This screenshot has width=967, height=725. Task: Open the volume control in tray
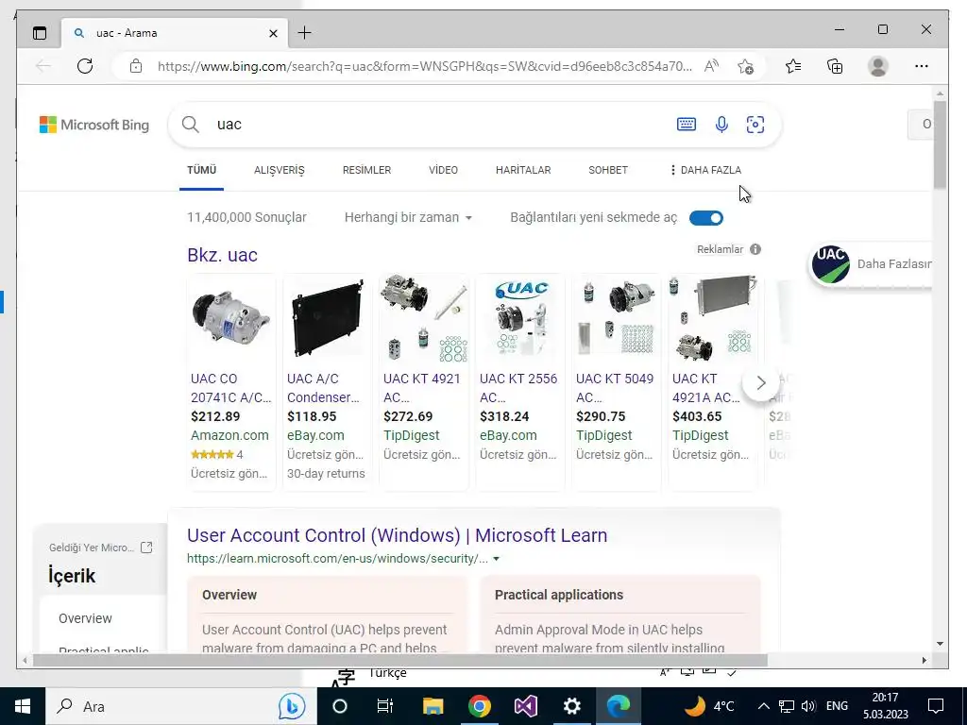coord(808,706)
